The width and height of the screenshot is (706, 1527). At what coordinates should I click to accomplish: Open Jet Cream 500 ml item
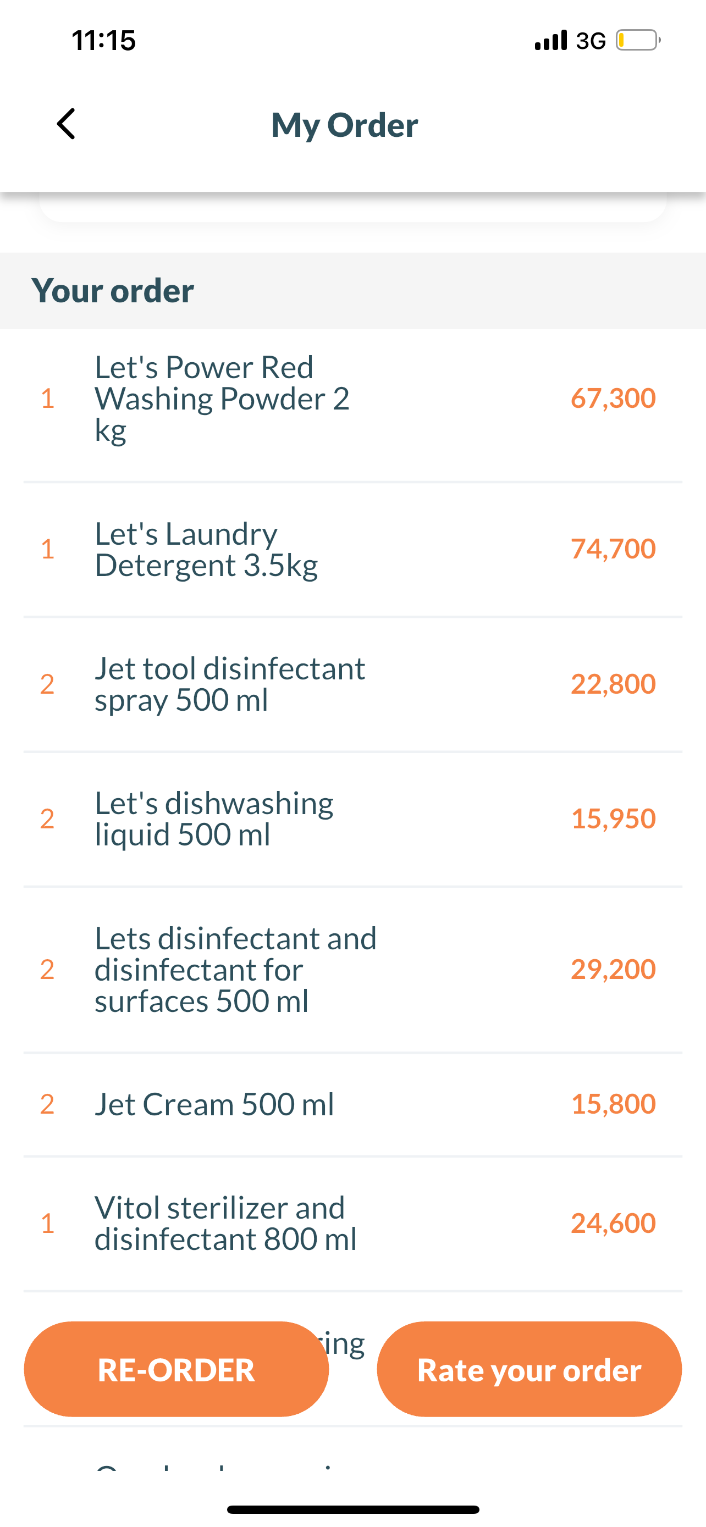[x=214, y=1104]
